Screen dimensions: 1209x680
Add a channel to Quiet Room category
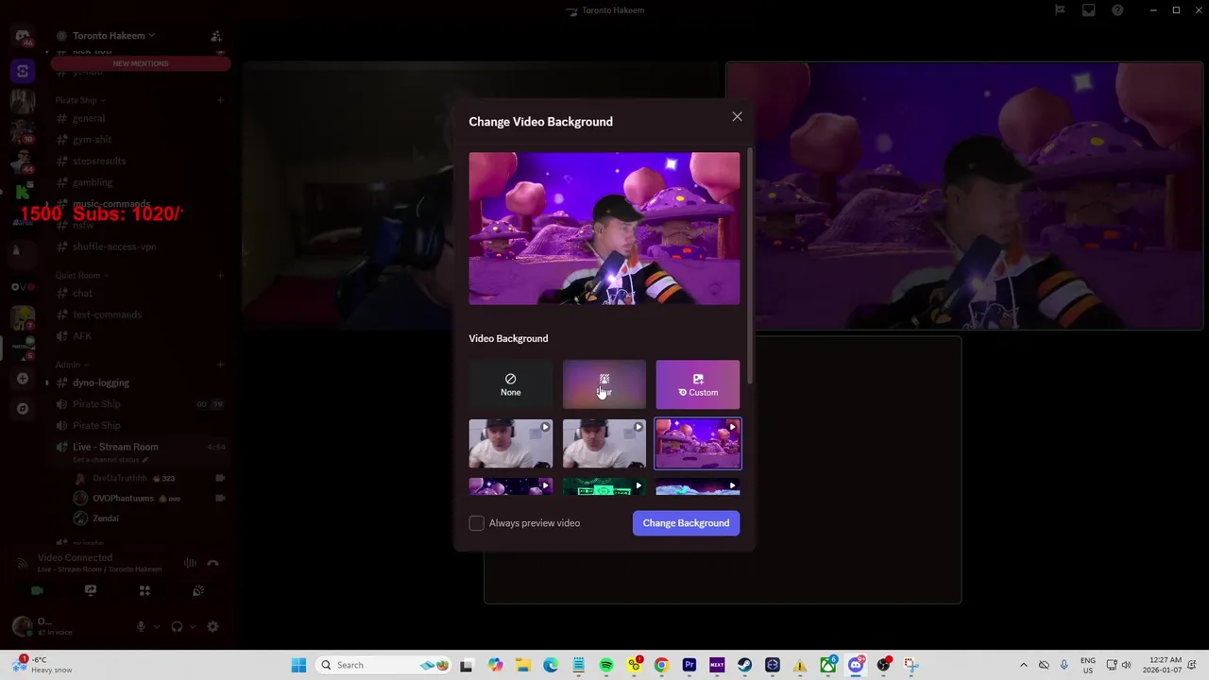tap(220, 275)
